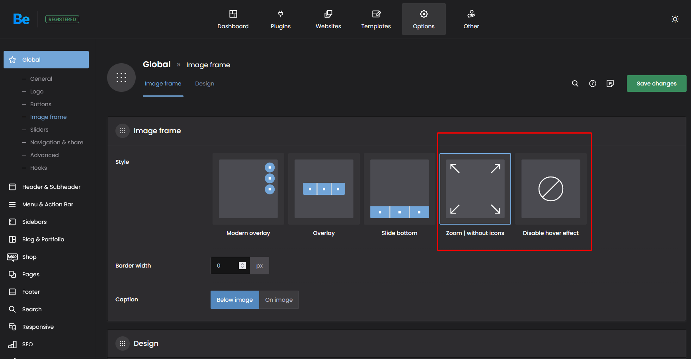Toggle light/dark mode sun icon
Screen dimensions: 691x359
(675, 19)
